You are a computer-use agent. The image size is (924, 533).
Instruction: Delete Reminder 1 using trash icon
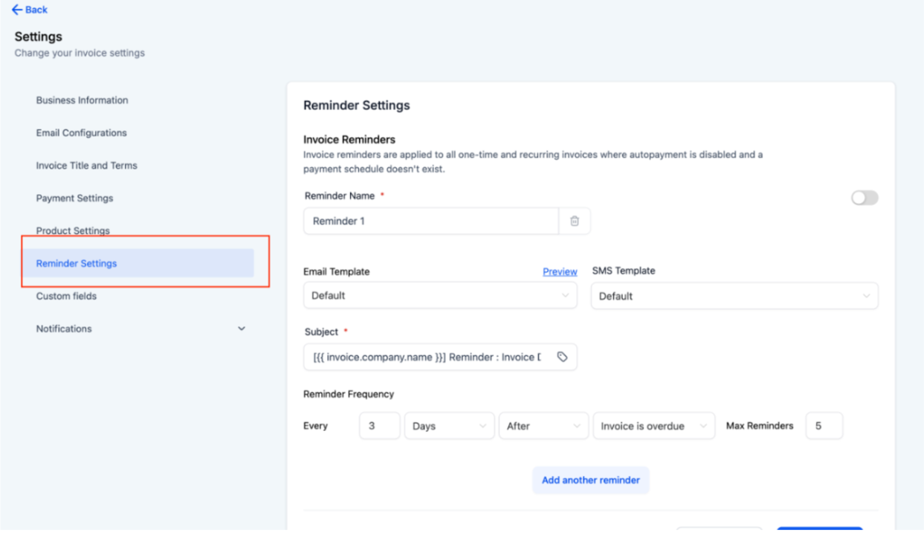(x=575, y=221)
